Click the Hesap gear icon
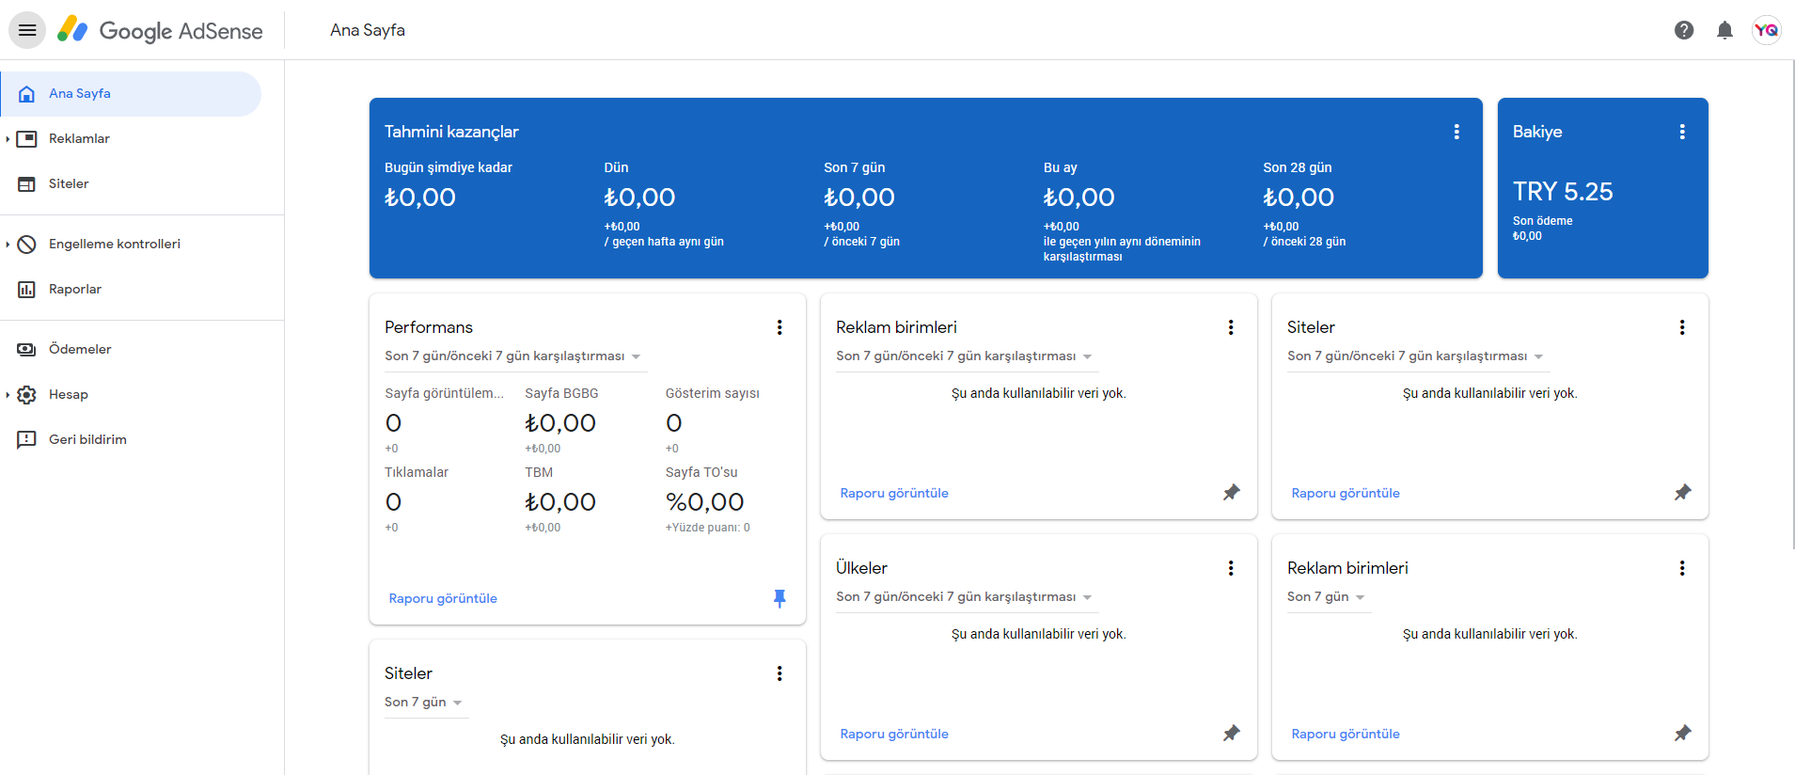The image size is (1795, 775). [x=27, y=395]
